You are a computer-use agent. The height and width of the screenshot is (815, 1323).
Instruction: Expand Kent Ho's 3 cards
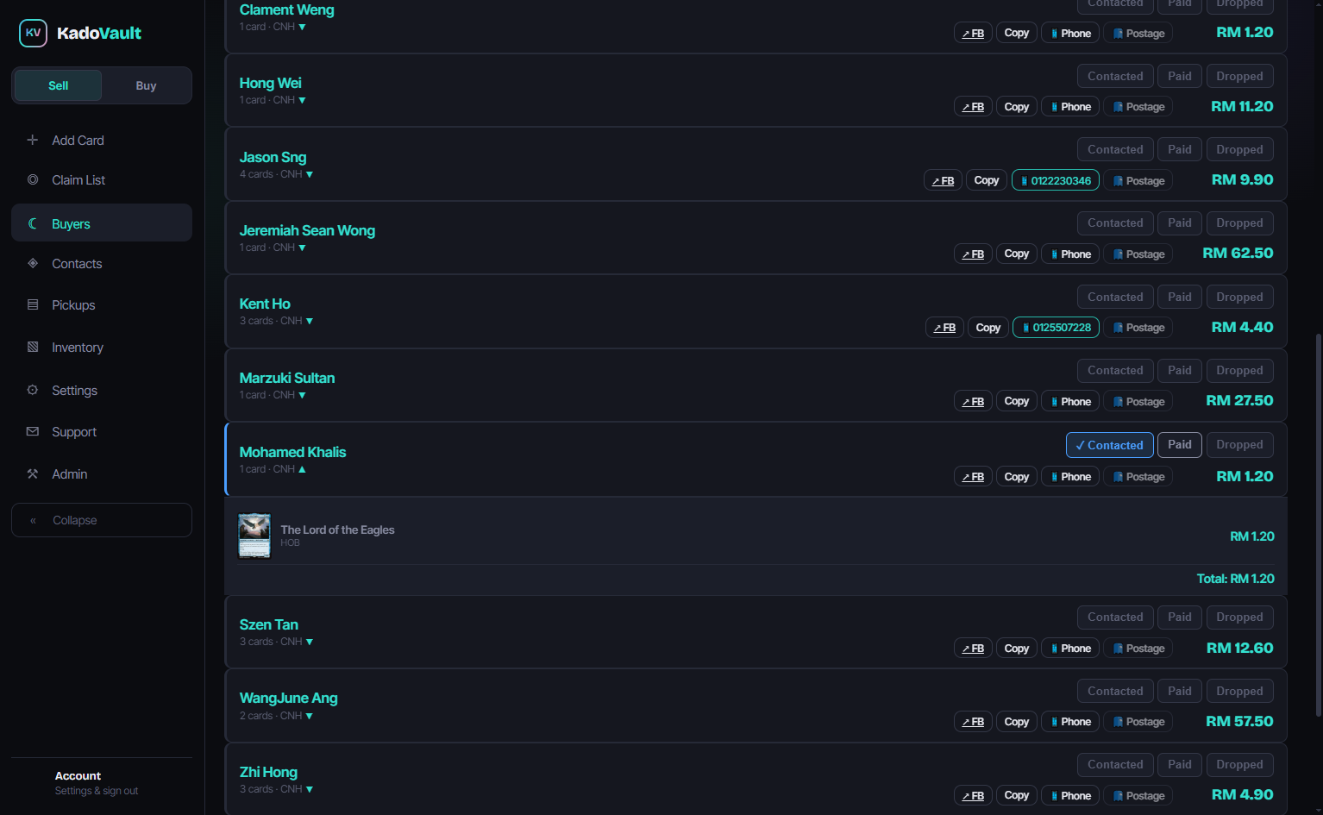309,321
